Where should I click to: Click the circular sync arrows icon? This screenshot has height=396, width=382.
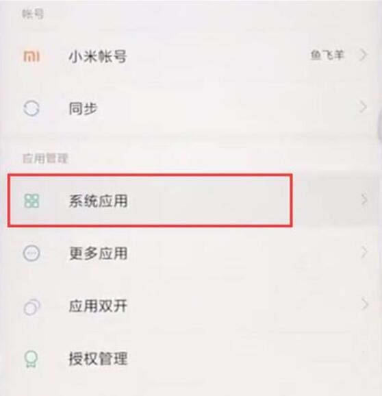pos(31,109)
